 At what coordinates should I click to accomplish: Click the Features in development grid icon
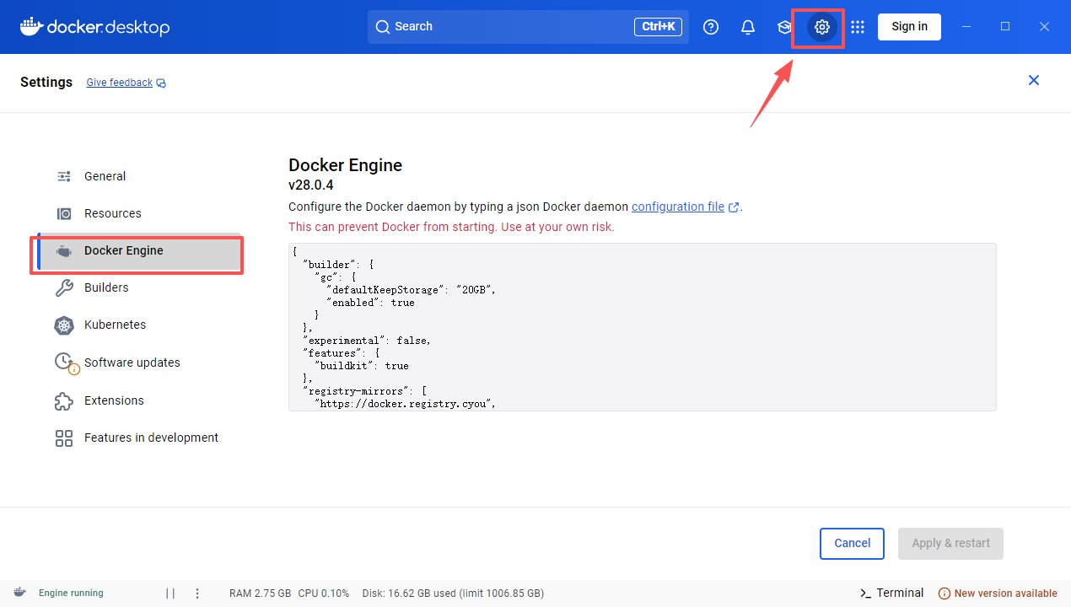click(64, 438)
